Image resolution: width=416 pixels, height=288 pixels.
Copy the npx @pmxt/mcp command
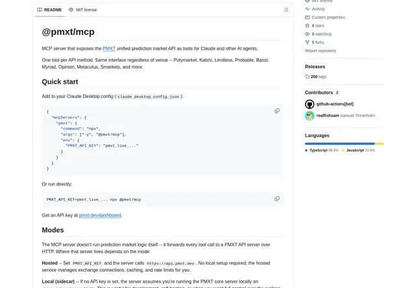(x=277, y=198)
